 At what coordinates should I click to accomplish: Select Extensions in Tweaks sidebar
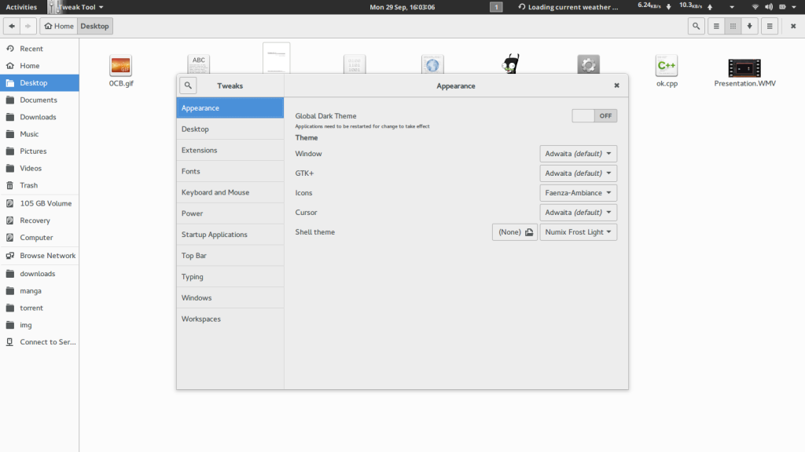tap(199, 150)
